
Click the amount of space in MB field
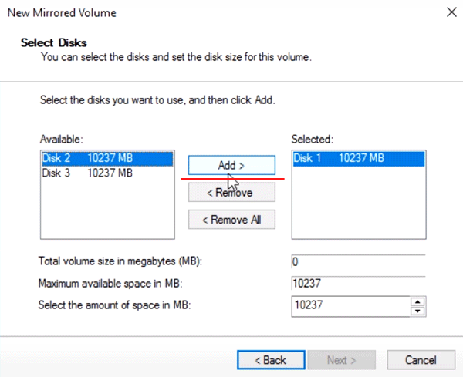[351, 307]
